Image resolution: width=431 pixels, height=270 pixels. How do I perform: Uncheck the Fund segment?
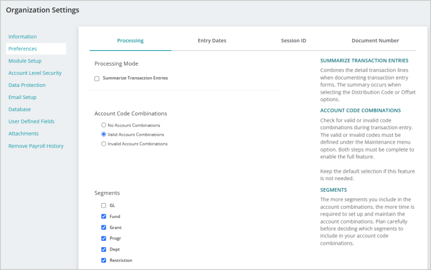click(x=104, y=216)
